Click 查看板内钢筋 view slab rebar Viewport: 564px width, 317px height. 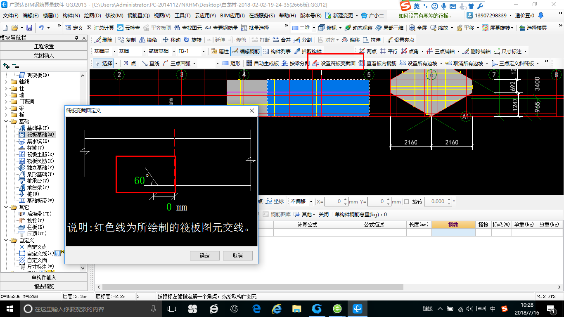[377, 63]
